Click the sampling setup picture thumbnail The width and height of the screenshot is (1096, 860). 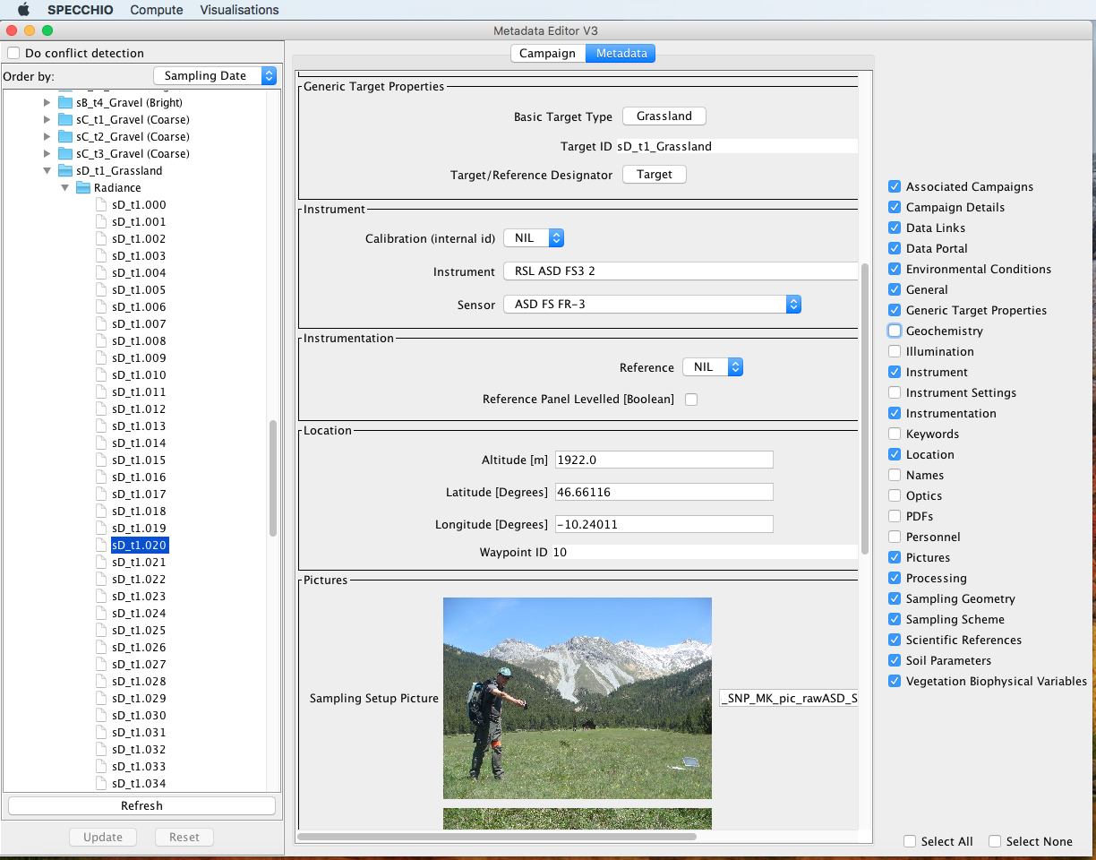578,698
